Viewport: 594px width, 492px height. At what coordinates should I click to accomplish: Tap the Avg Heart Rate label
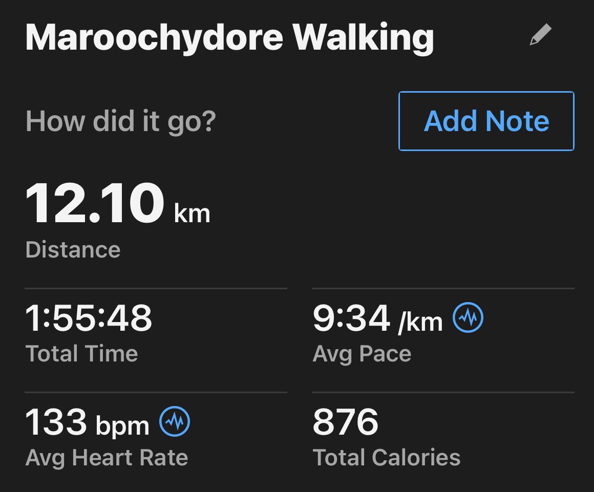107,458
